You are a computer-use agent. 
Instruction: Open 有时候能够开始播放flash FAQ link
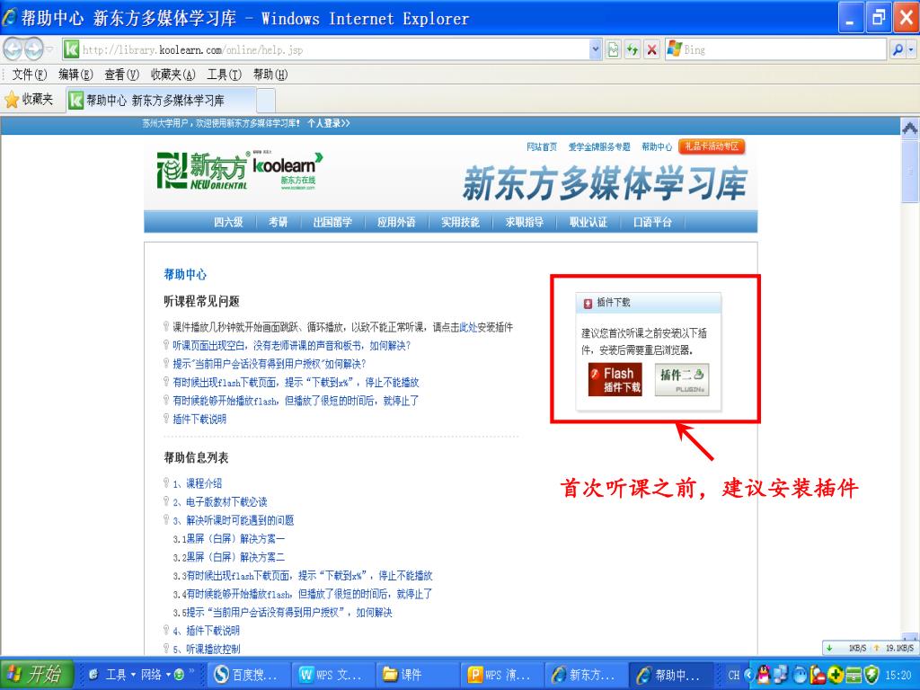coord(296,401)
